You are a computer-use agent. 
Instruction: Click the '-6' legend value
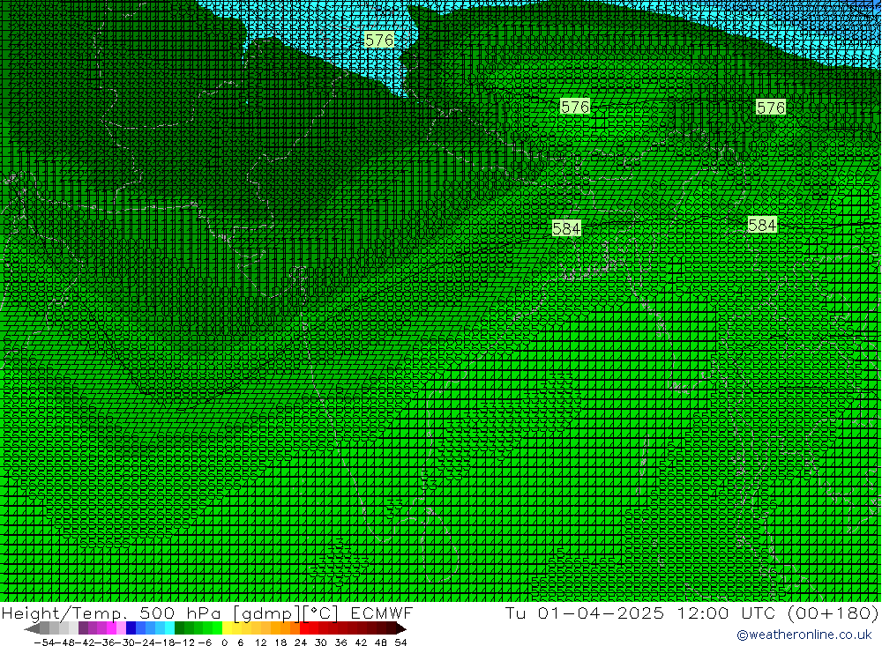[x=205, y=642]
